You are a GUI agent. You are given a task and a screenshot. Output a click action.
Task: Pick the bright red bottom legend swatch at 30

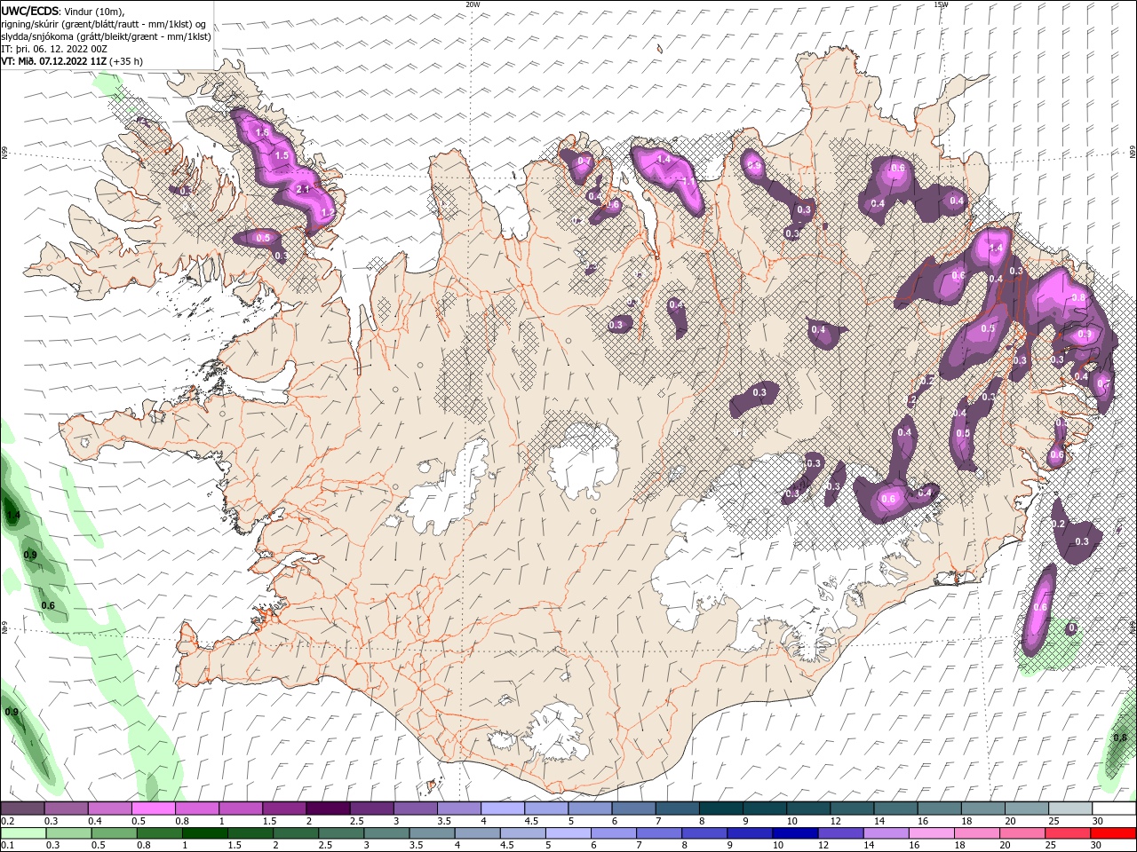click(1114, 833)
